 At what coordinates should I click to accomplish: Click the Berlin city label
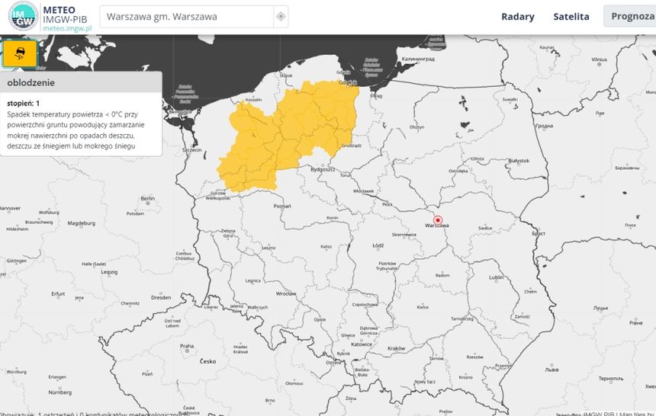click(148, 198)
